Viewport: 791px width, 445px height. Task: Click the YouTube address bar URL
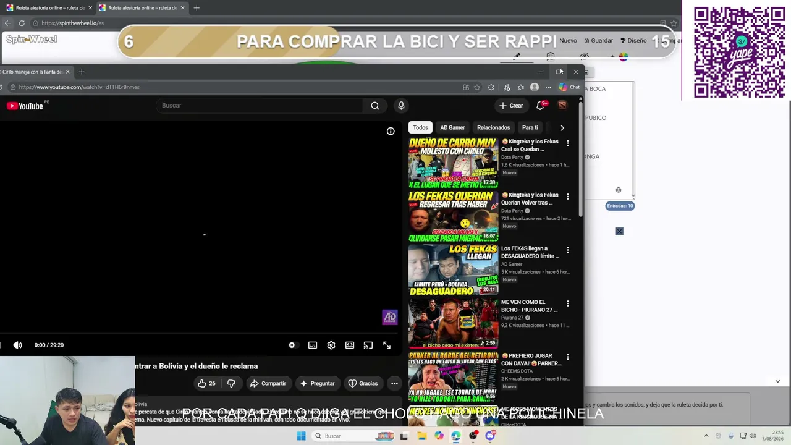click(79, 87)
